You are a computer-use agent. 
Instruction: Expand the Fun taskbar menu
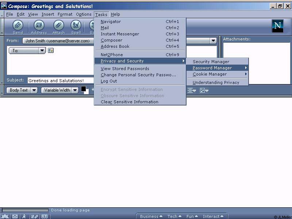[x=192, y=216]
